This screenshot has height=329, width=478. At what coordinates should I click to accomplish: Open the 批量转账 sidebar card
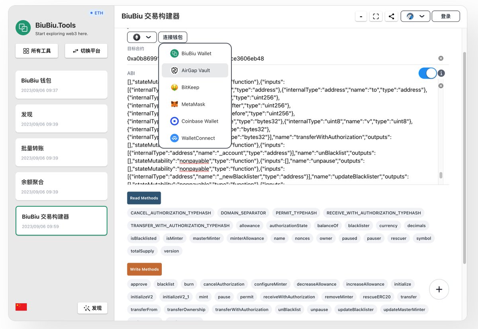point(61,152)
